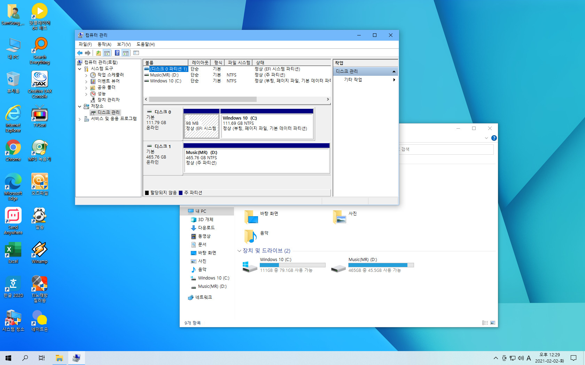Image resolution: width=585 pixels, height=365 pixels.
Task: Select 공유 폴더 icon in tree
Action: coord(93,88)
